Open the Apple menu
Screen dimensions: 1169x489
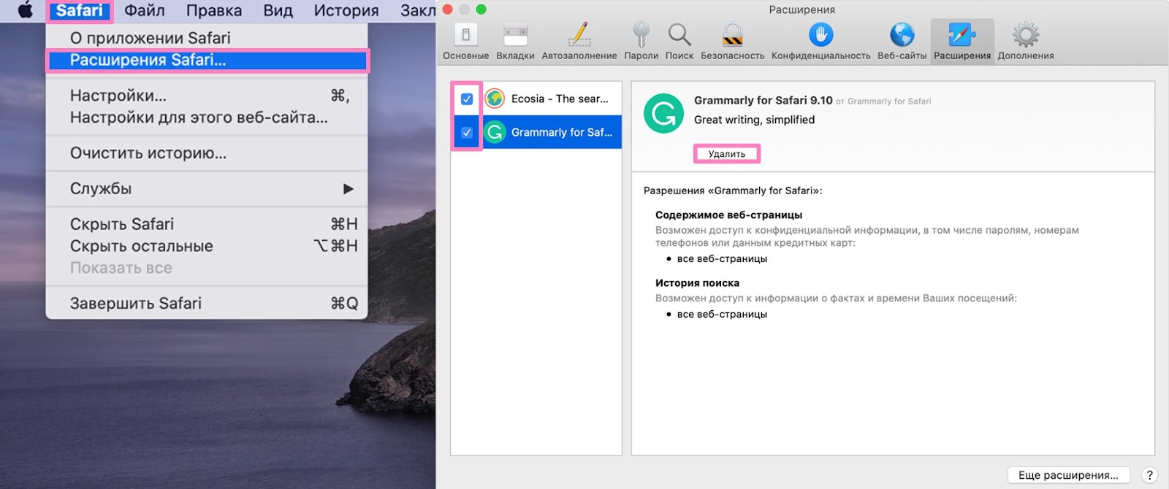pos(26,11)
